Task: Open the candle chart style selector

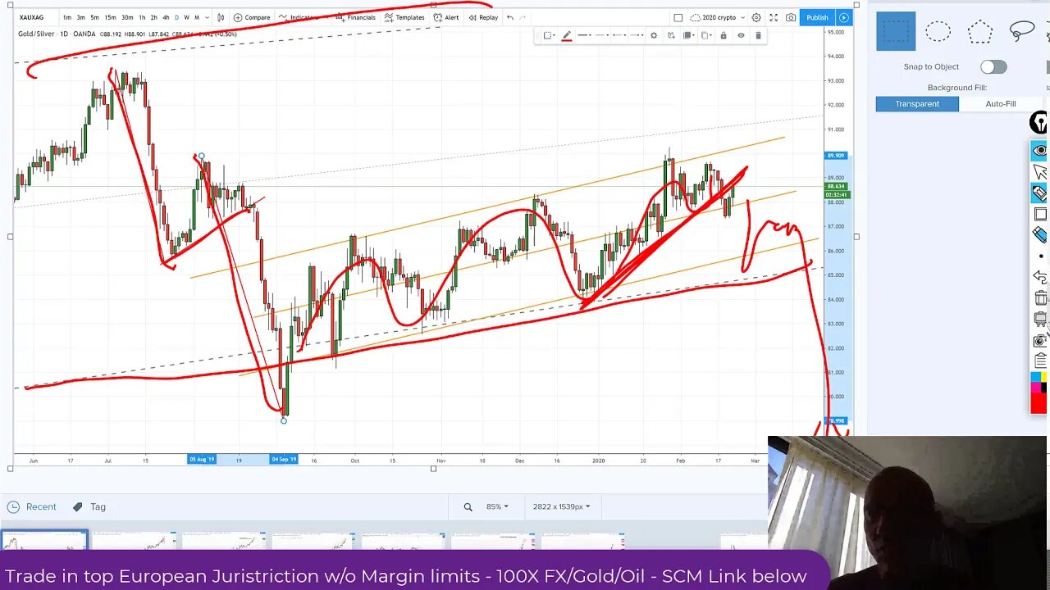Action: [221, 17]
